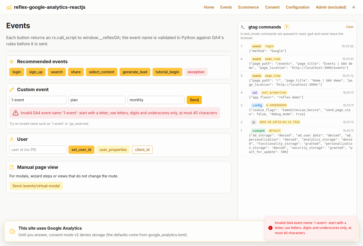Image resolution: width=363 pixels, height=246 pixels.
Task: Click the analytics chart logo icon
Action: [x=9, y=7]
